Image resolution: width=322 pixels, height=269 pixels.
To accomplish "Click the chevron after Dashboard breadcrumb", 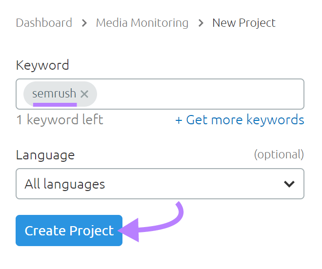I will [84, 23].
